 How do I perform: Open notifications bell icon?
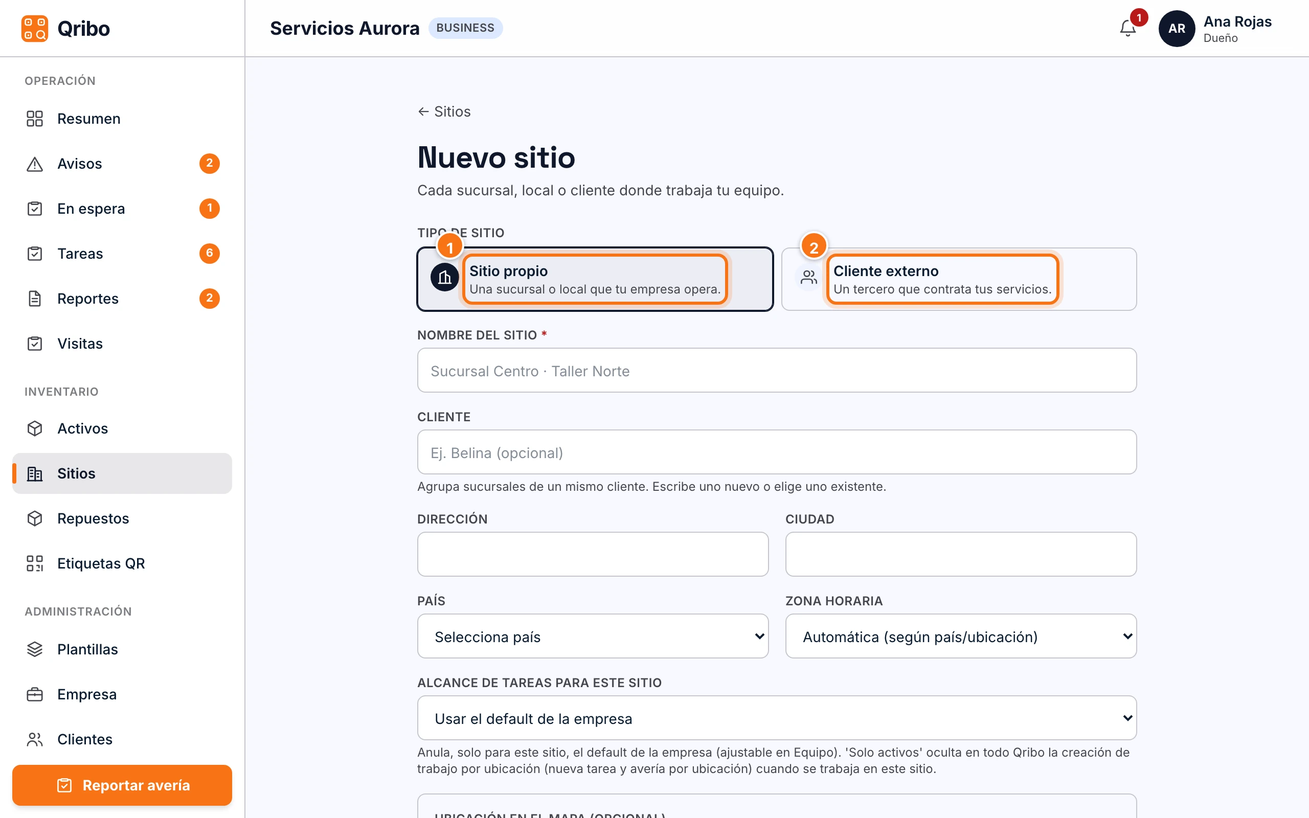click(1127, 28)
